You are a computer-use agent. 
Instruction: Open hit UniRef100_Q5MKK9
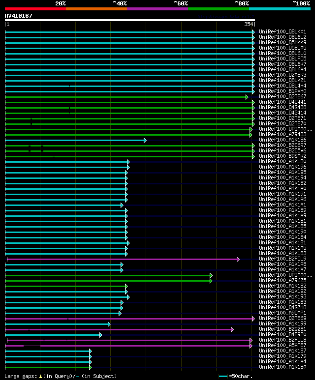(x=283, y=42)
